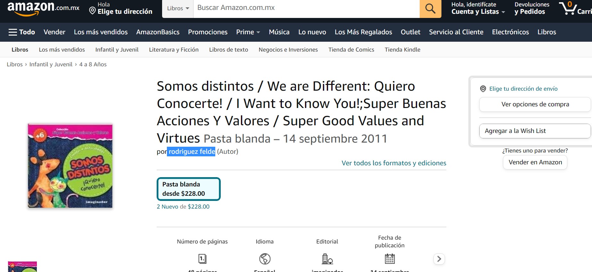
Task: Click the orange search magnifier button
Action: 430,8
